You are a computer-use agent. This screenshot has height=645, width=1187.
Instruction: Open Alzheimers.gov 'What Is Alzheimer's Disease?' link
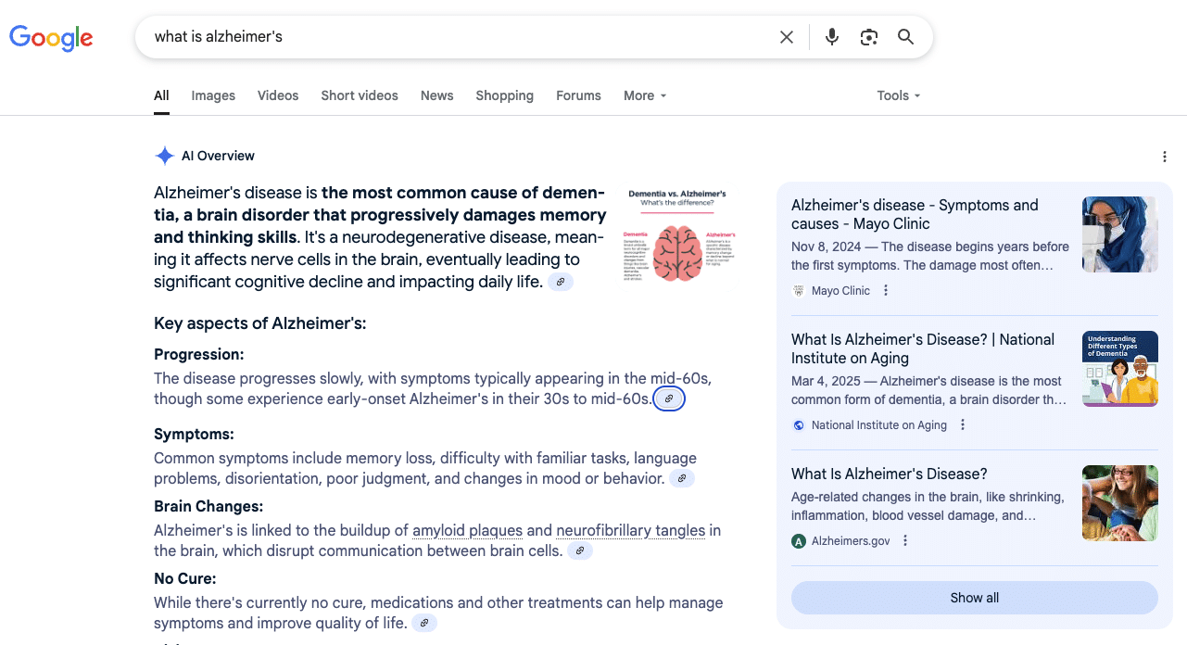tap(890, 474)
